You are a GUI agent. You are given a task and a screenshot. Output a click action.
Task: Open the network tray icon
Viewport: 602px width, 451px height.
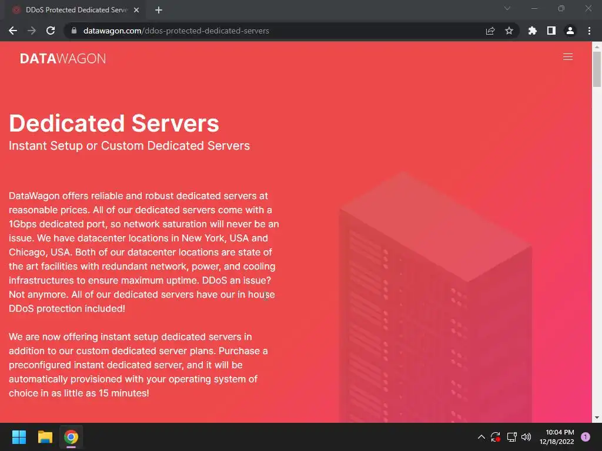click(511, 437)
